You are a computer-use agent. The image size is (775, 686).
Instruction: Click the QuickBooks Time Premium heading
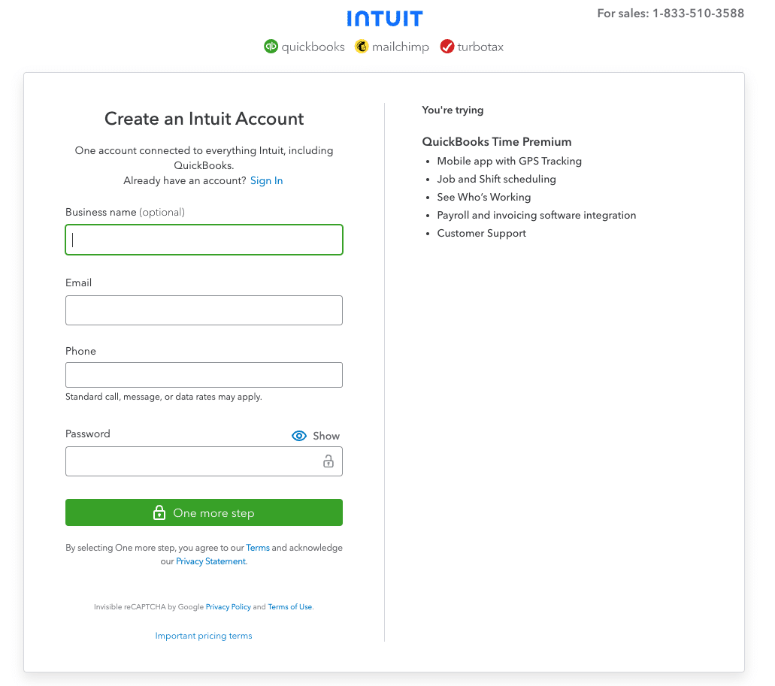497,142
